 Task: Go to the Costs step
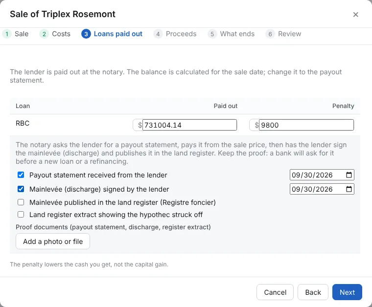pyautogui.click(x=55, y=34)
